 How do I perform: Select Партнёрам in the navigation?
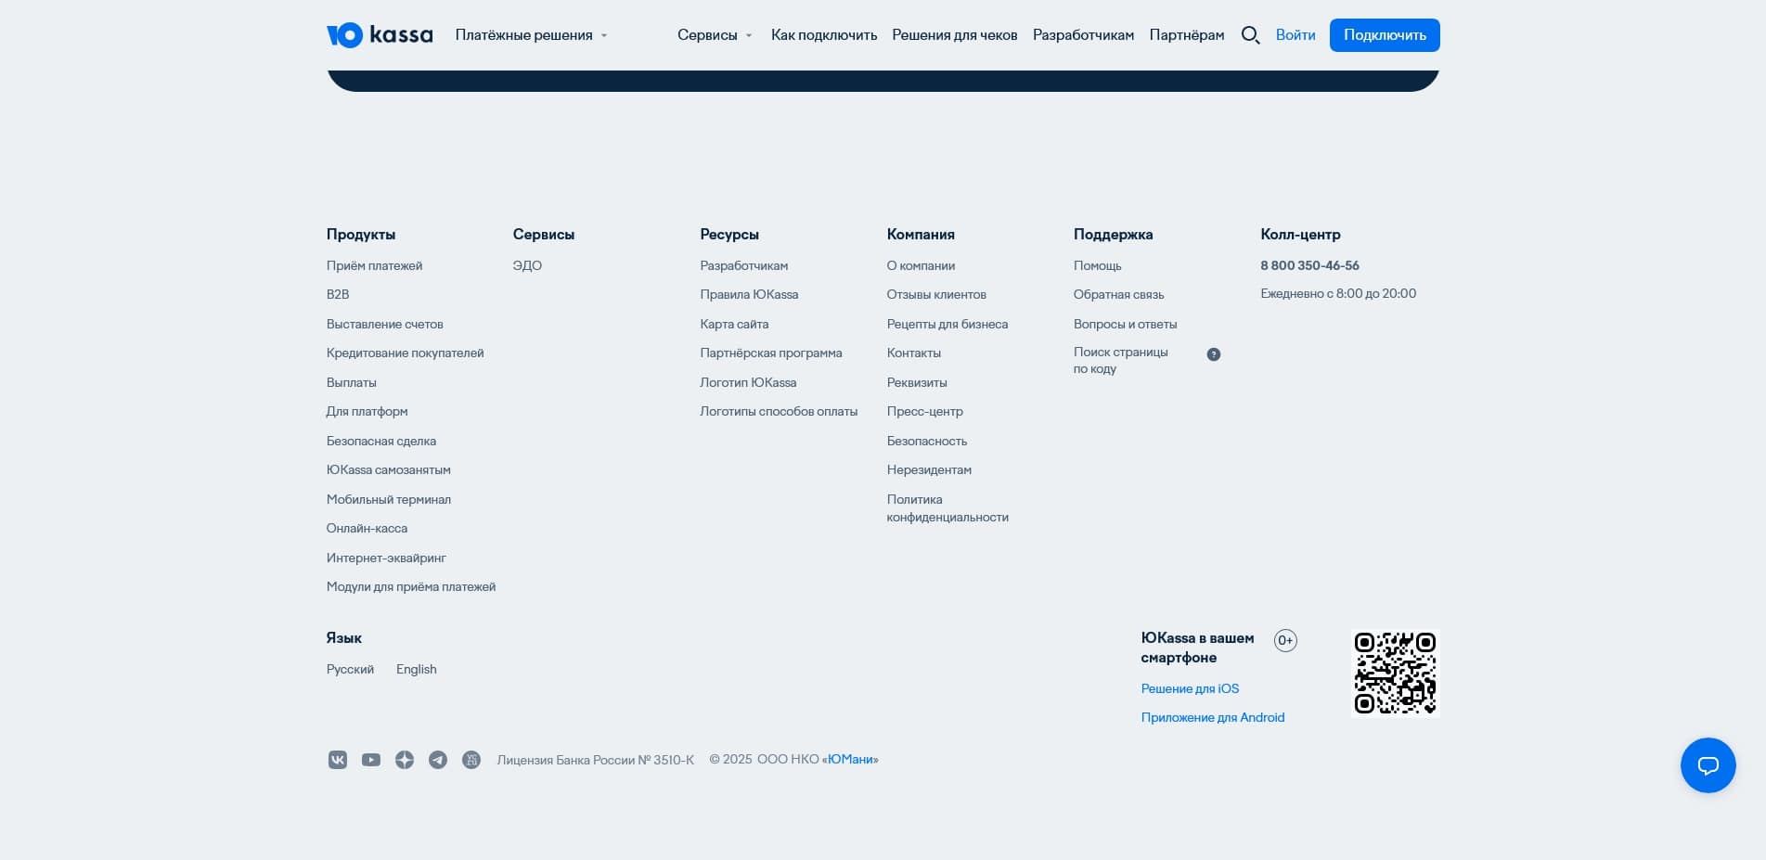pyautogui.click(x=1187, y=34)
